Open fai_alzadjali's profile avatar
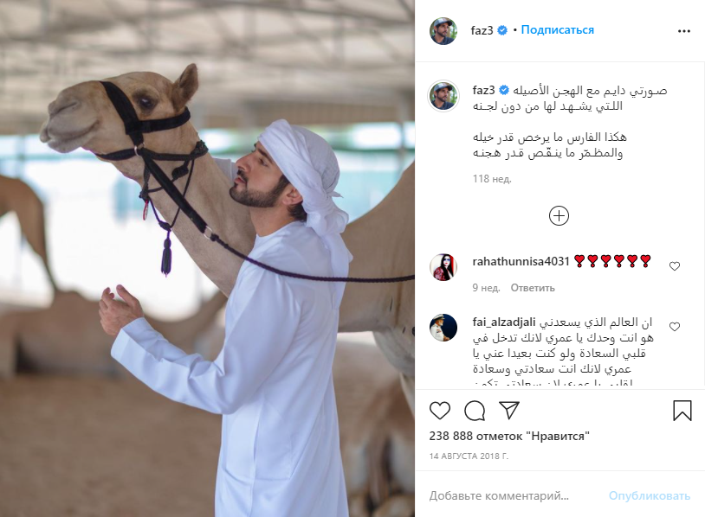This screenshot has height=517, width=705. point(443,328)
